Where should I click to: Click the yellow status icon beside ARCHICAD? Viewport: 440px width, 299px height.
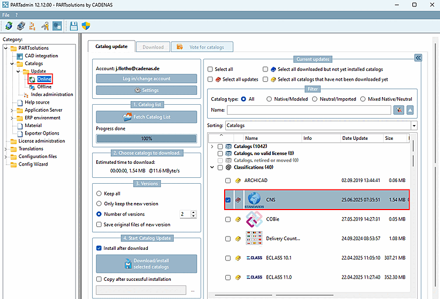pyautogui.click(x=238, y=181)
